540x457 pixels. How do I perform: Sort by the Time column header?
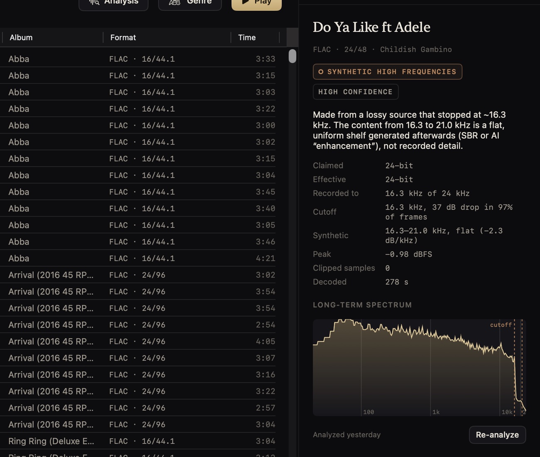pos(255,37)
